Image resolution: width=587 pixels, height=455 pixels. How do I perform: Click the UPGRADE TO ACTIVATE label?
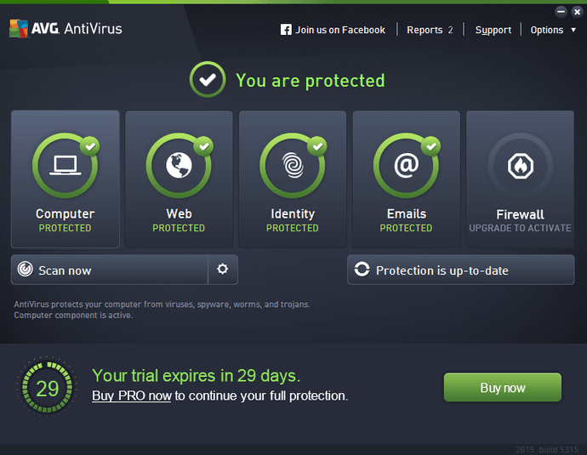pos(520,228)
